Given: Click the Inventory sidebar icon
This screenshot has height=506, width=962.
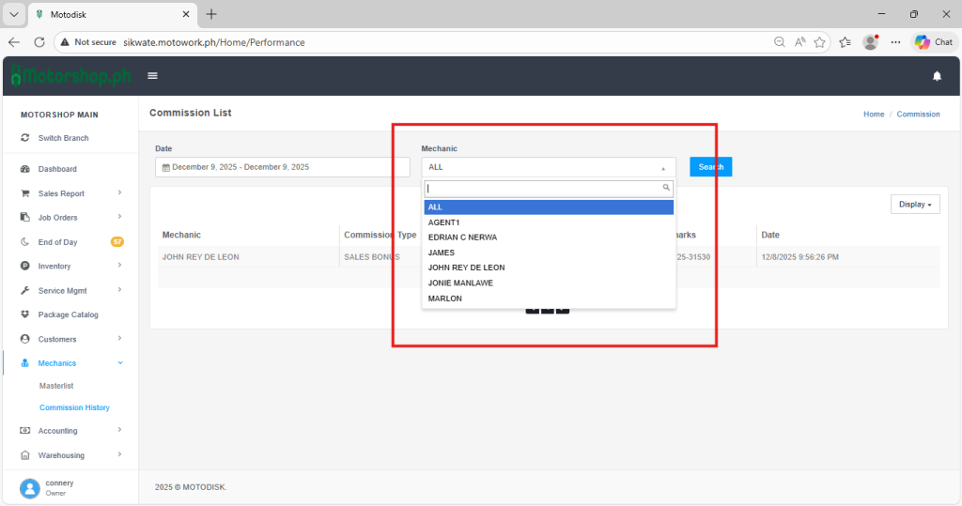Looking at the screenshot, I should click(x=25, y=267).
